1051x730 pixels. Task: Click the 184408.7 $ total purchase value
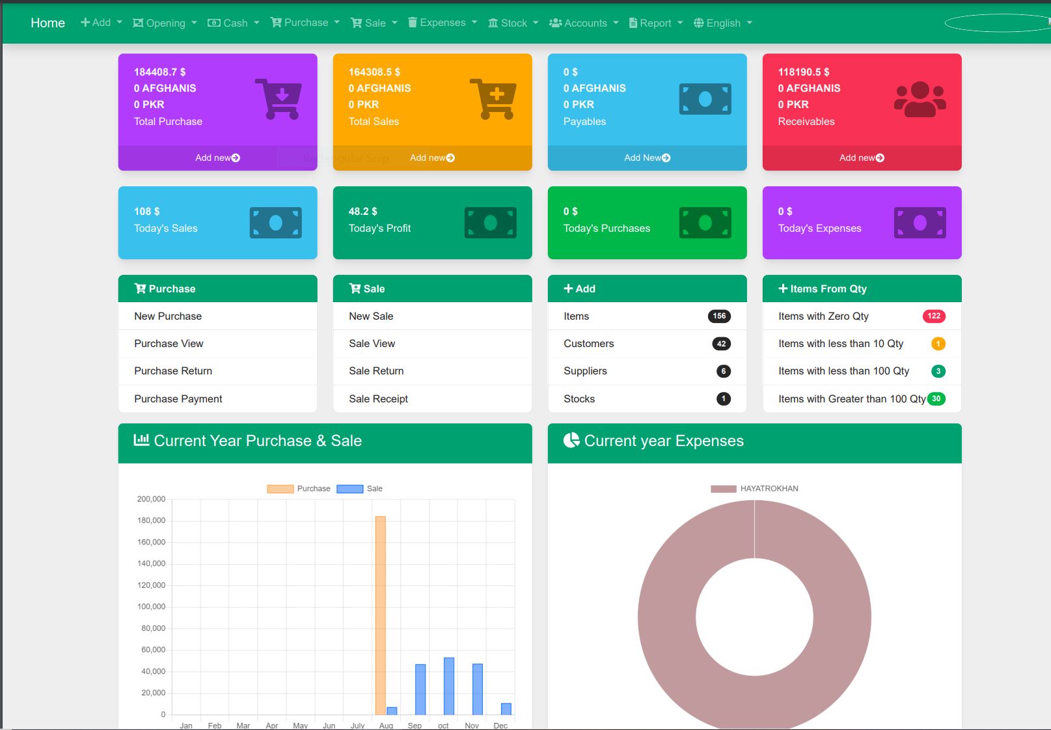(x=159, y=72)
